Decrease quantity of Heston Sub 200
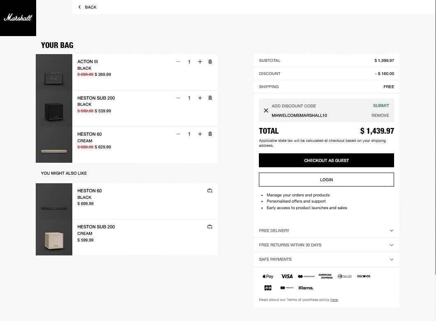Viewport: 436px width, 321px height. (x=178, y=98)
